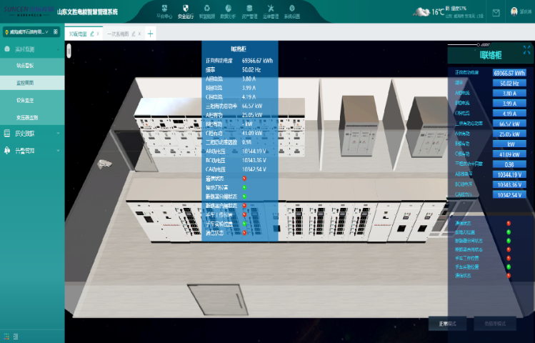Image resolution: width=535 pixels, height=343 pixels.
Task: Add a new tab with plus icon
Action: pos(151,34)
